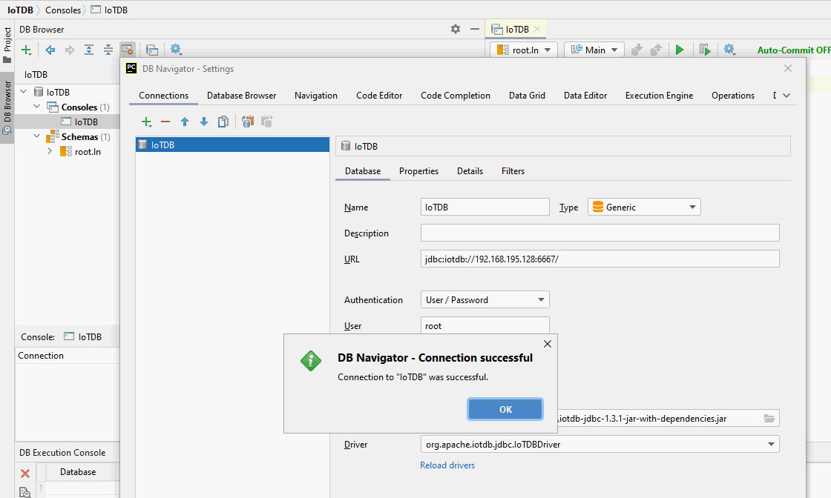Collapse the Schemas tree node
Screen dimensions: 831x498
(x=36, y=136)
